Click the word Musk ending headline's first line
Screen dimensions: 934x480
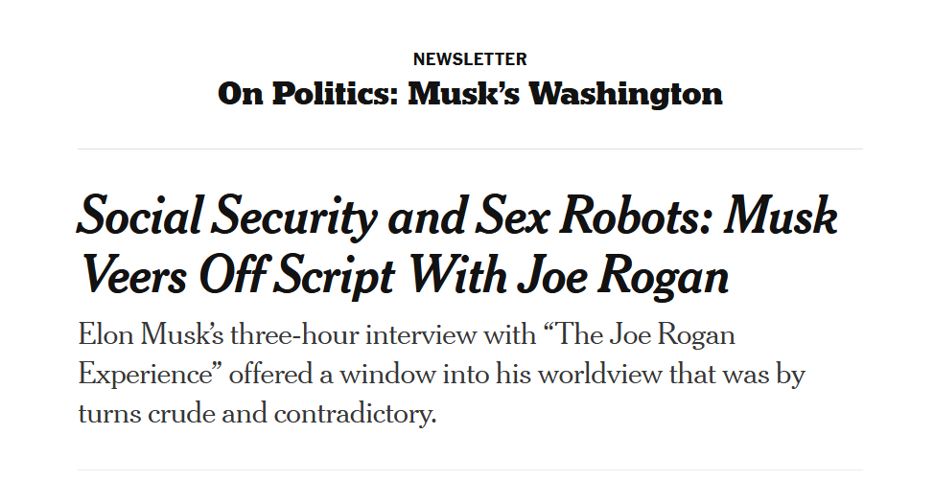pos(781,216)
